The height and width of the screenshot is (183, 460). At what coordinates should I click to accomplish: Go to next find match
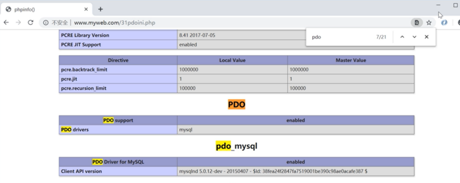414,37
